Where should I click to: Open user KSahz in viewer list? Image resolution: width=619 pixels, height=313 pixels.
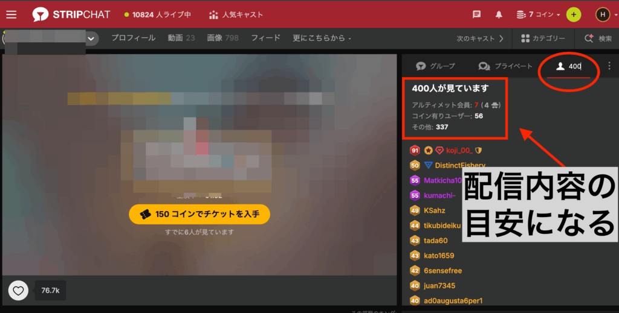coord(434,210)
